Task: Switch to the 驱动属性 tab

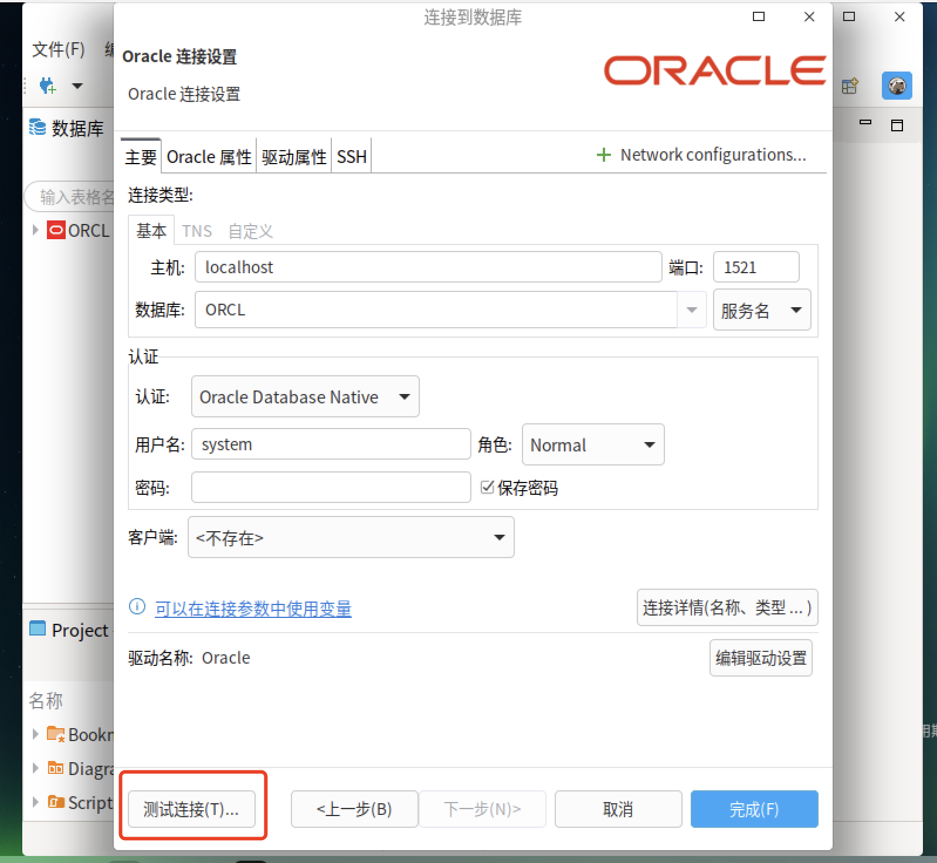Action: click(x=294, y=157)
